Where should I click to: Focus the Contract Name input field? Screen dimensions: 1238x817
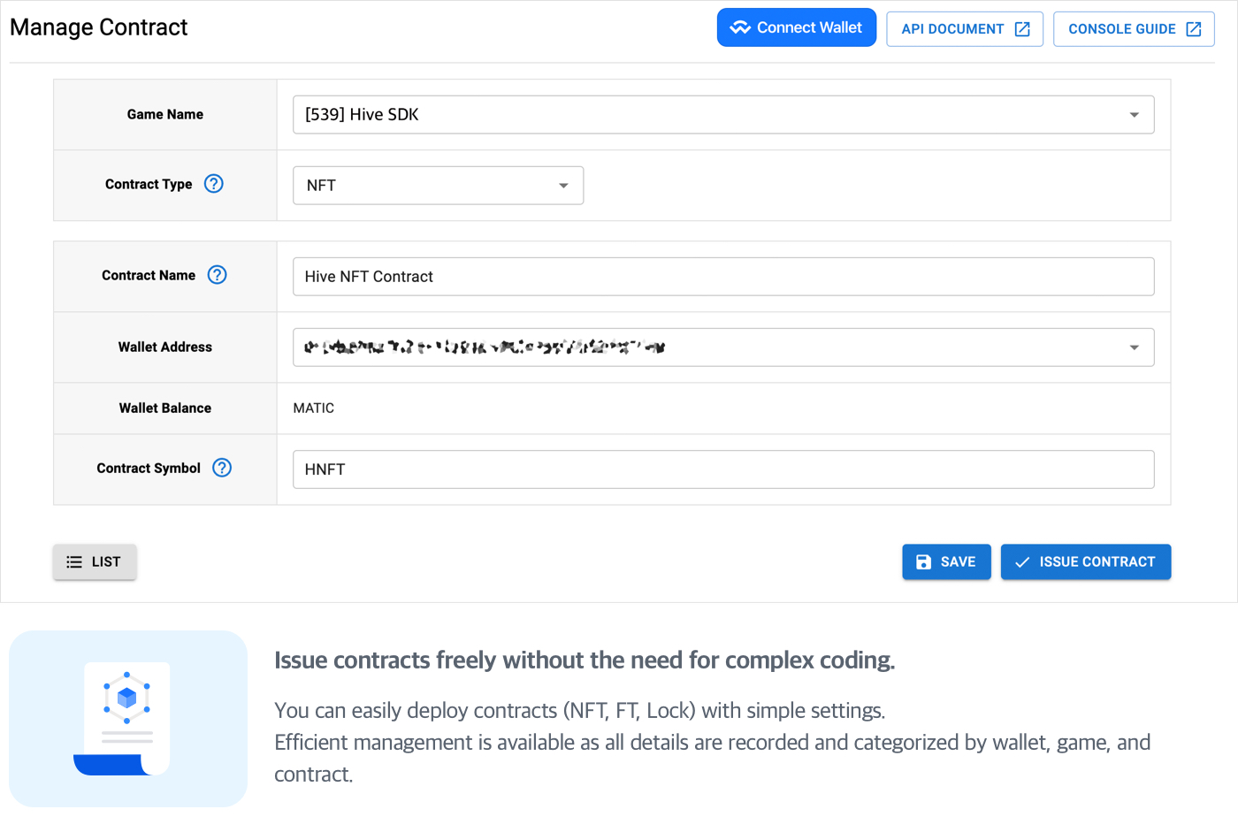coord(723,277)
